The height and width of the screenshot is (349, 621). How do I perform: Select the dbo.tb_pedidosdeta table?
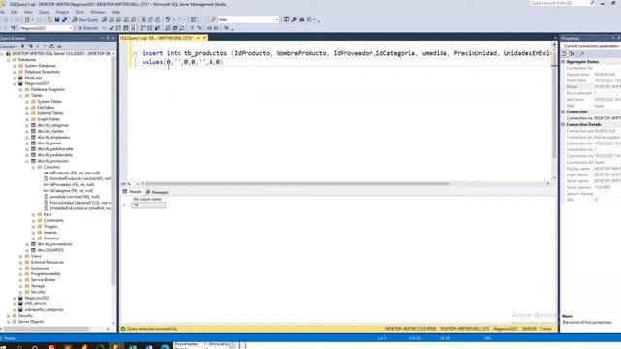pos(54,155)
